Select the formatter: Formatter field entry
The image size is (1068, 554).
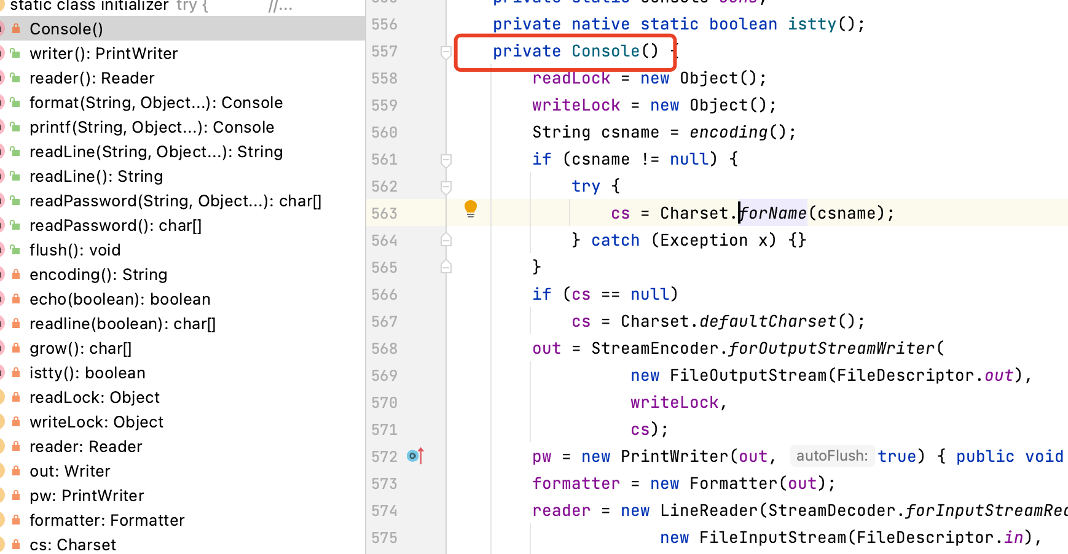pyautogui.click(x=107, y=520)
